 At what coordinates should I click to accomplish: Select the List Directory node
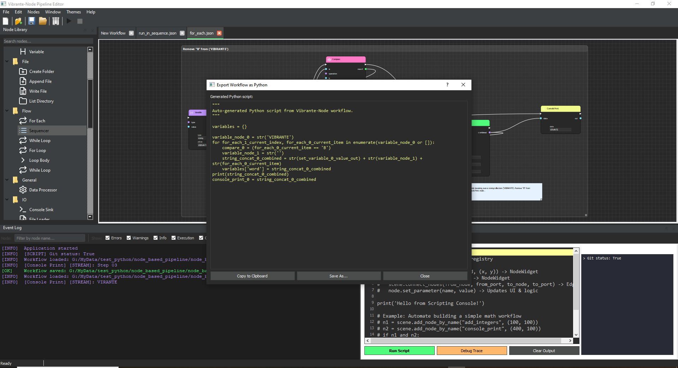coord(41,101)
